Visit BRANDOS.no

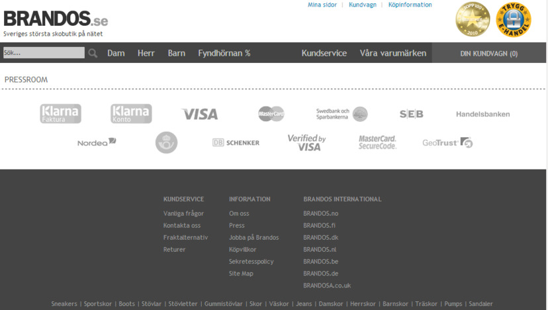click(x=321, y=213)
